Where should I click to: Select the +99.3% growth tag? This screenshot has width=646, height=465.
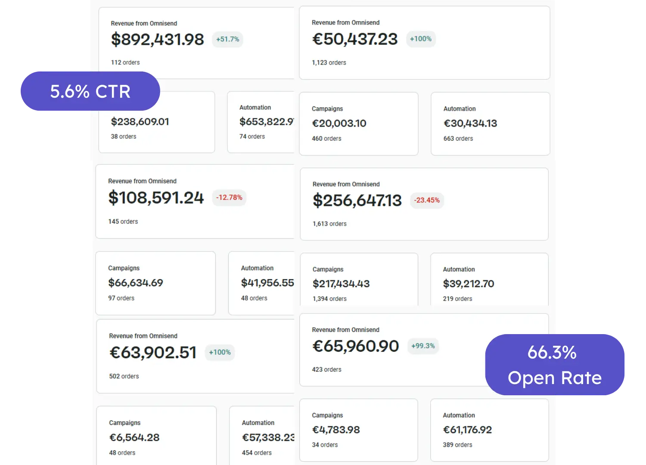click(423, 346)
